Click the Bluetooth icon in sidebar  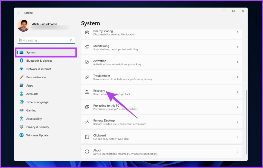pos(22,60)
